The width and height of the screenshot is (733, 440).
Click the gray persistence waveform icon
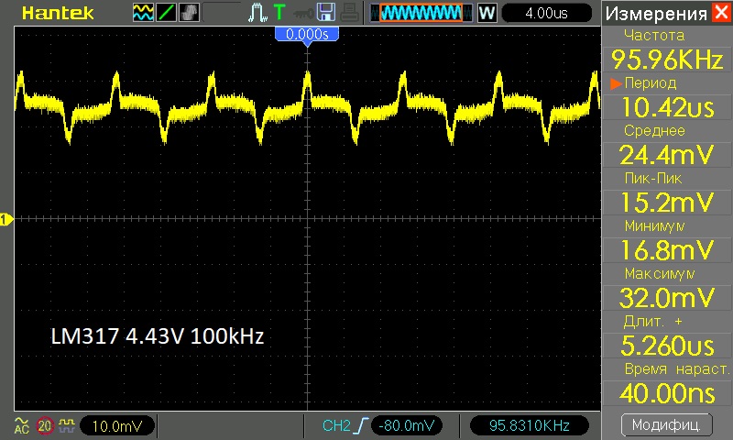click(x=190, y=13)
